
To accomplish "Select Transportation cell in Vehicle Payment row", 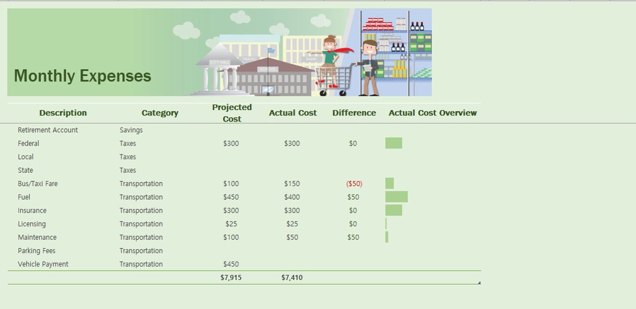I will [141, 264].
